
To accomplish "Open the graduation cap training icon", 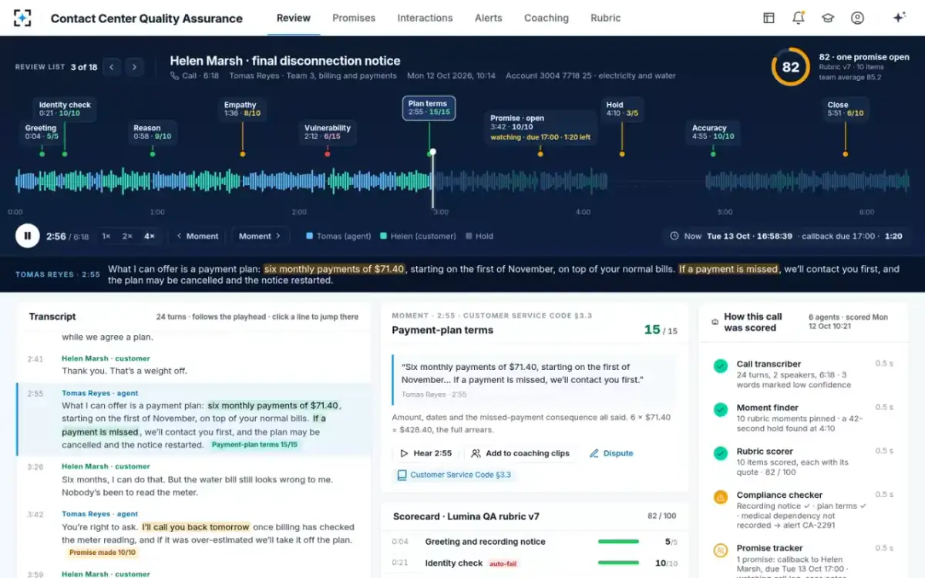I will point(828,18).
